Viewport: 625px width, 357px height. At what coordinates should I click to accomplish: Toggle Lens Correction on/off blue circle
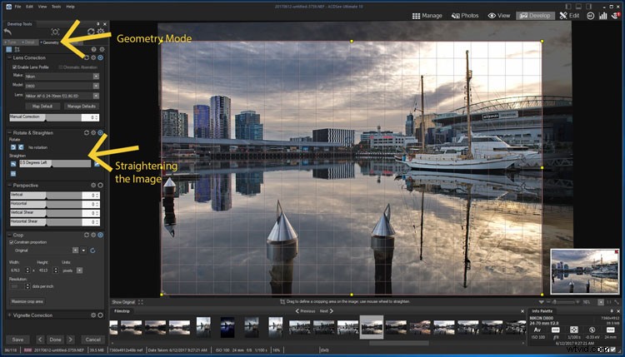click(x=101, y=57)
